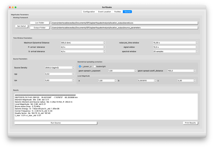The height and width of the screenshot is (148, 214).
Task: Click the Seismic Moment and Source radius line
Action: [44, 102]
